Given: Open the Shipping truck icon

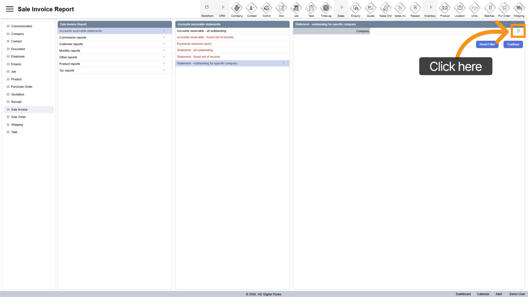Looking at the screenshot, I should tap(519, 8).
